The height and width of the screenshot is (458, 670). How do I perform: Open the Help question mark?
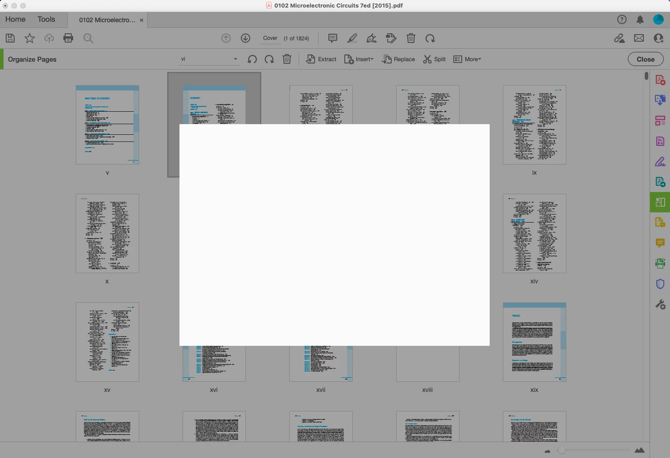[x=622, y=20]
